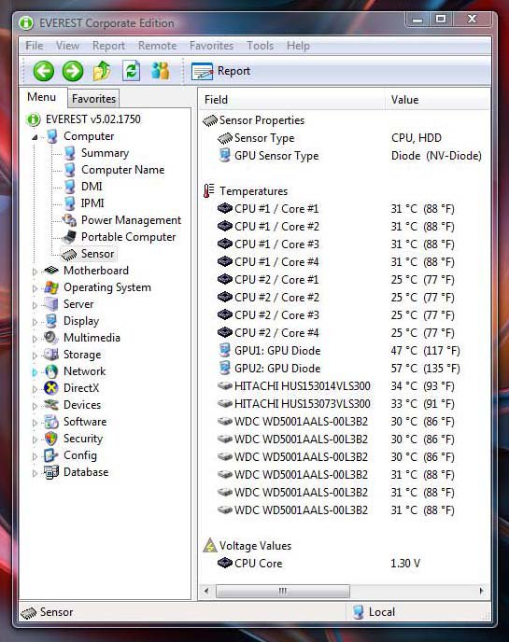Click the Operating System Windows flag icon
The image size is (509, 642).
pyautogui.click(x=51, y=287)
